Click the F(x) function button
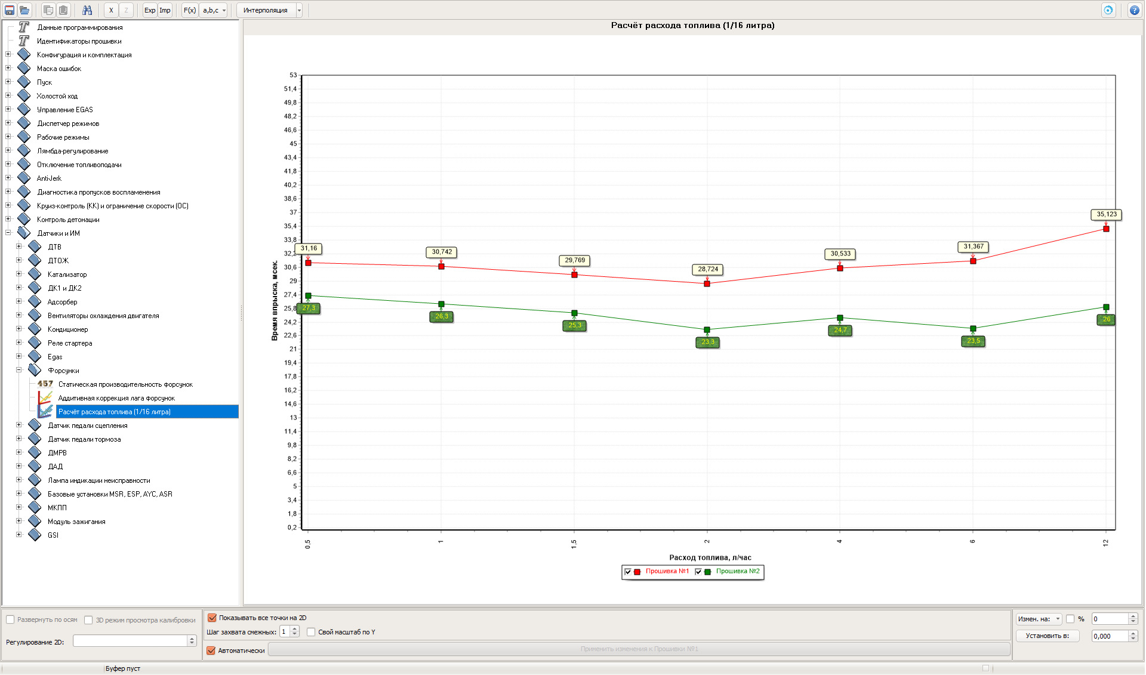Screen dimensions: 1146x675 point(189,10)
